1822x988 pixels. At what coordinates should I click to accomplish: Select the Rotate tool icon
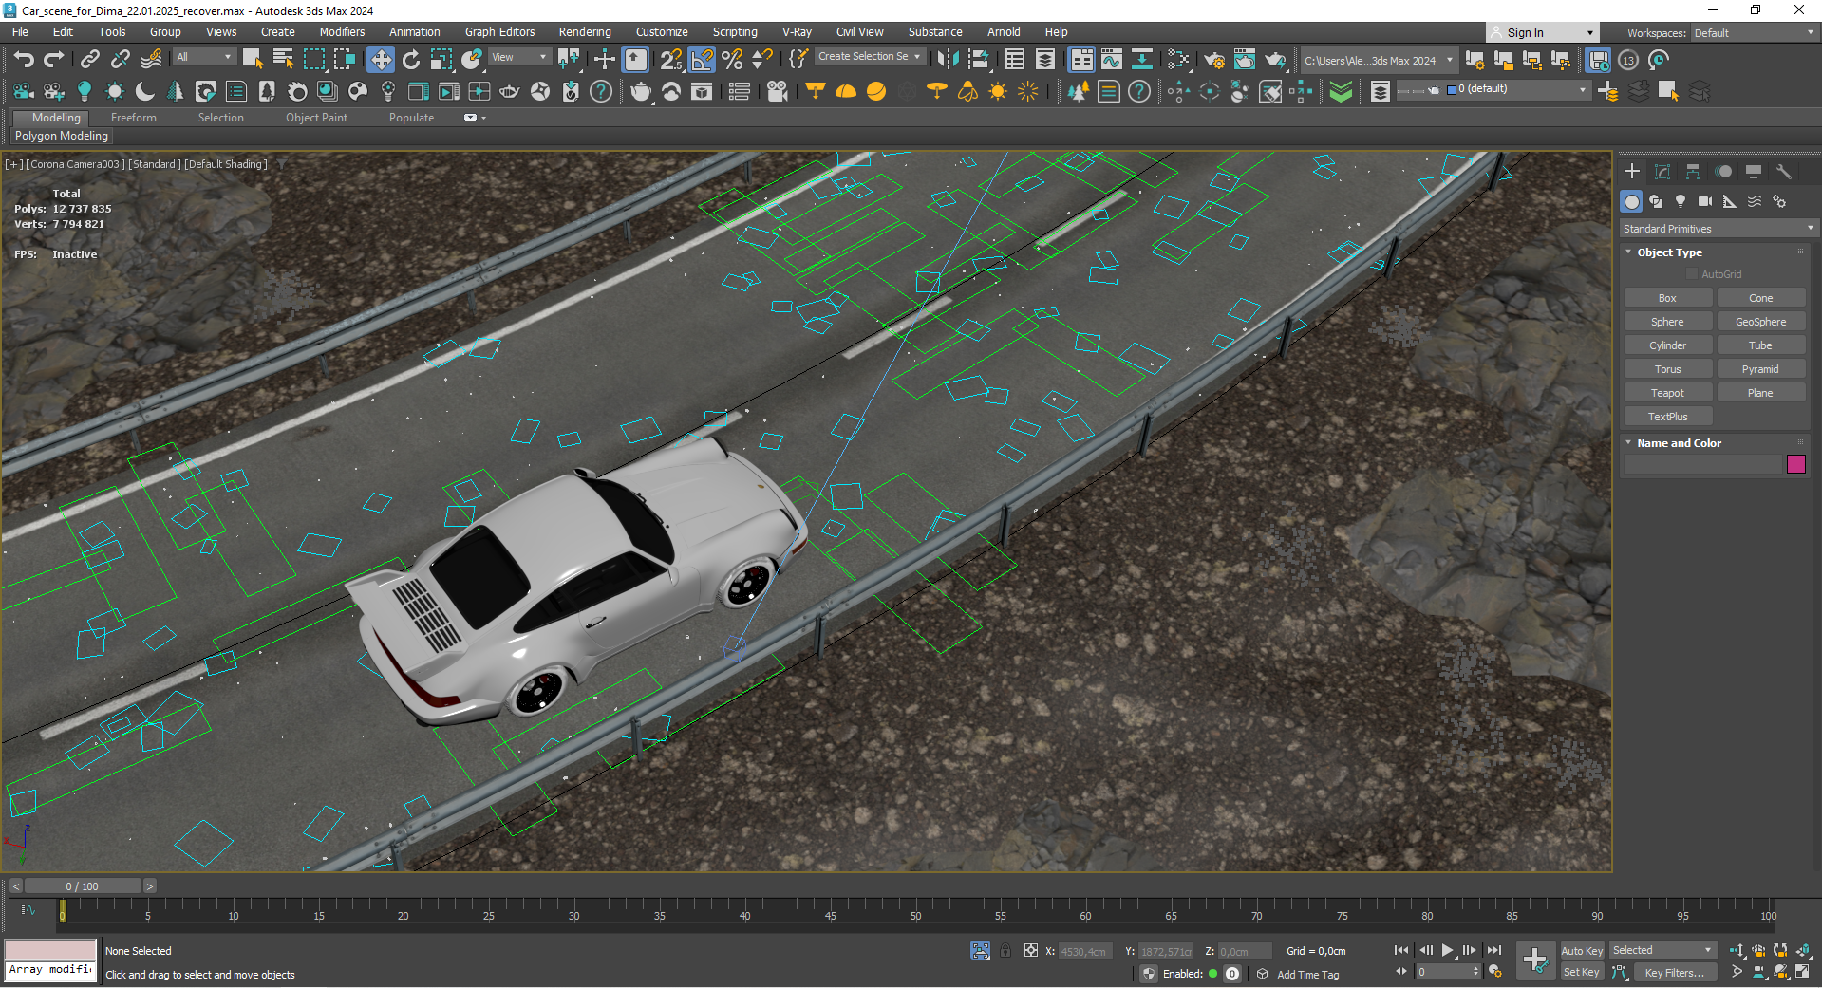click(x=410, y=60)
